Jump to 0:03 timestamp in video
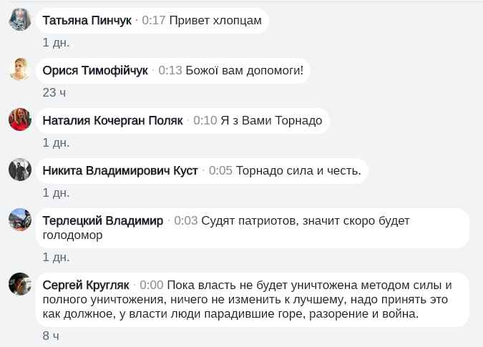The width and height of the screenshot is (483, 347). click(186, 221)
